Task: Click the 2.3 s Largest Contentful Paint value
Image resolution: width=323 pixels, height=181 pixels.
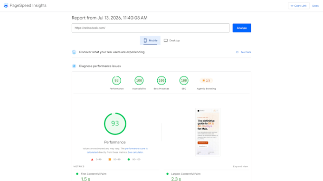Action: click(176, 179)
